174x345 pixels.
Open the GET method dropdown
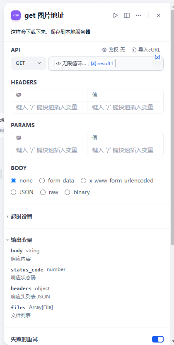click(x=29, y=63)
